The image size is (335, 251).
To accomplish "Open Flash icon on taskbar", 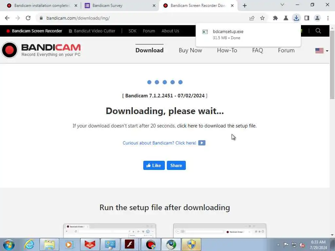I will point(130,244).
